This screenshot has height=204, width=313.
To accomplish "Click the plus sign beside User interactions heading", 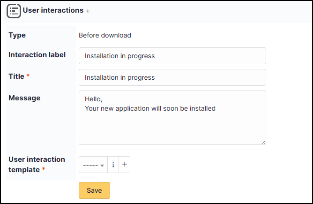I will pos(88,11).
